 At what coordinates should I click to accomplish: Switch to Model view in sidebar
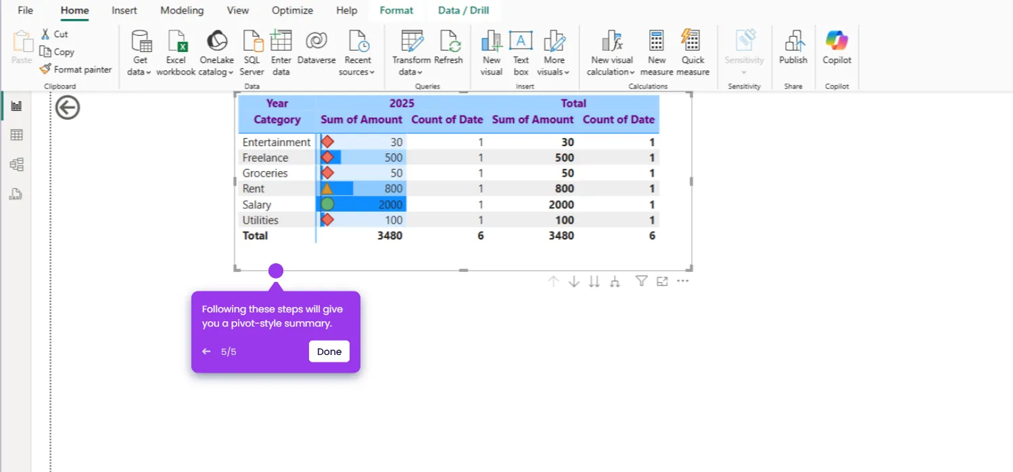tap(16, 164)
